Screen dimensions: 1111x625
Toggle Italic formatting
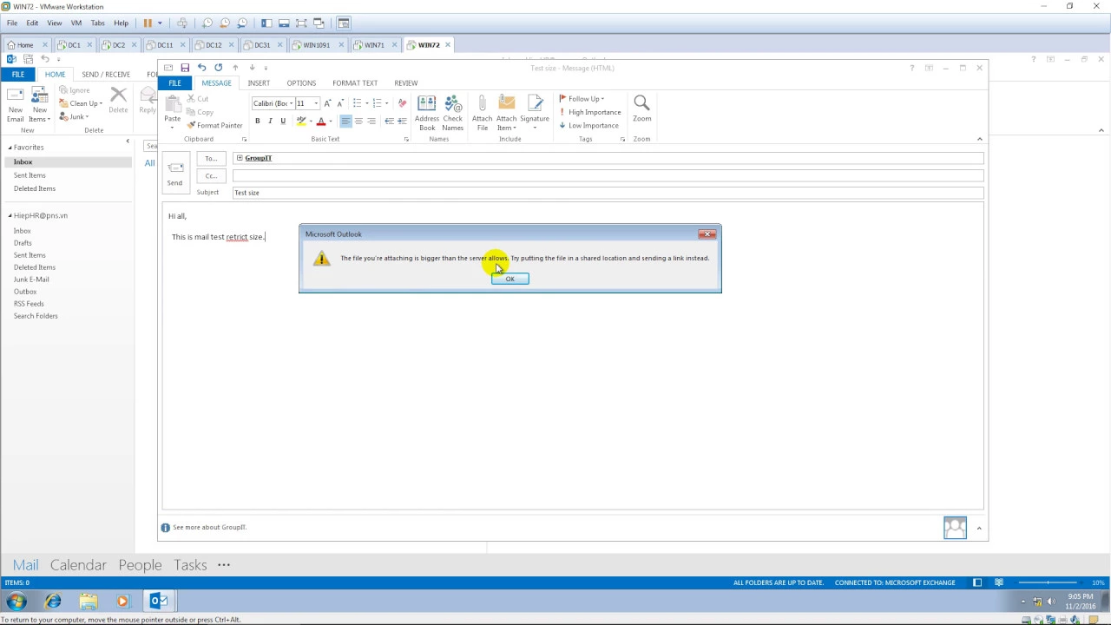(x=270, y=121)
